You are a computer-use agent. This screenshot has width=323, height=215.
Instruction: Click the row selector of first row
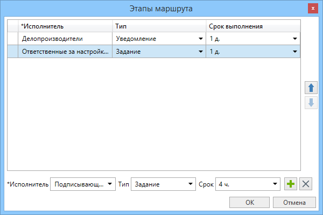coord(13,39)
